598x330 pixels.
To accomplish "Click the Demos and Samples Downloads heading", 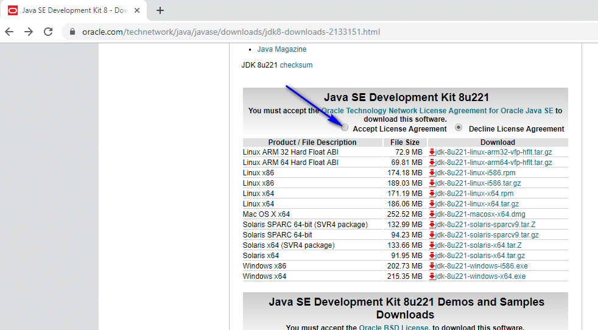I will click(x=406, y=308).
